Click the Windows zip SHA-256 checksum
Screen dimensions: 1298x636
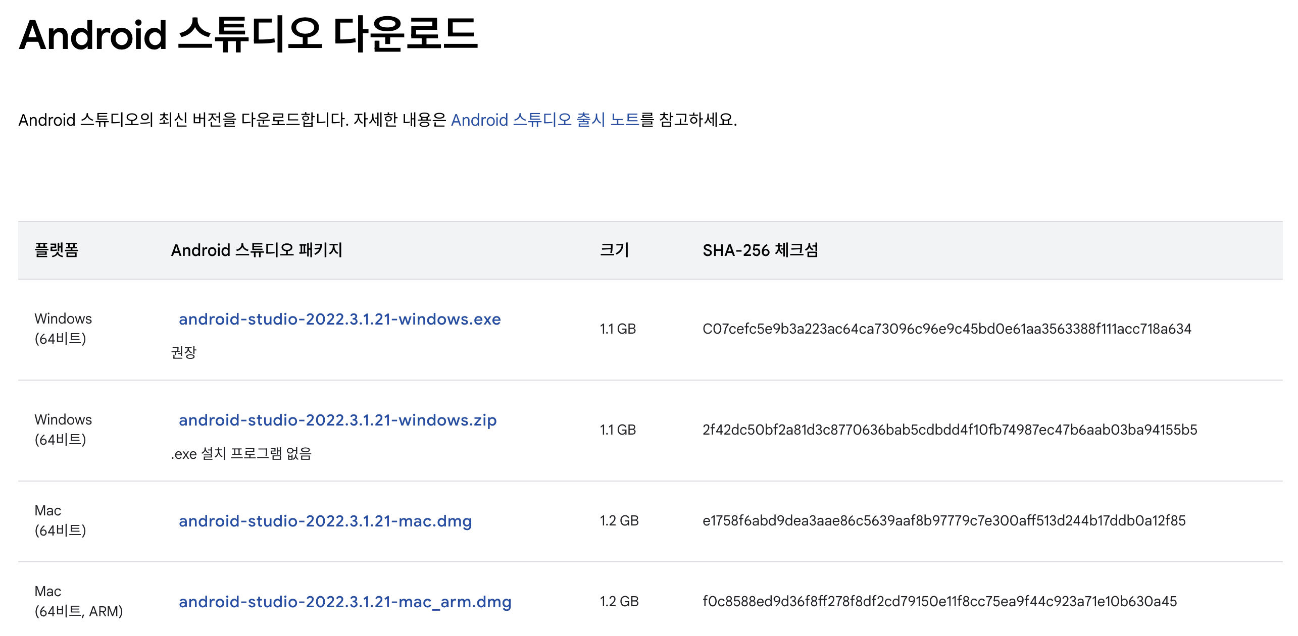[950, 430]
